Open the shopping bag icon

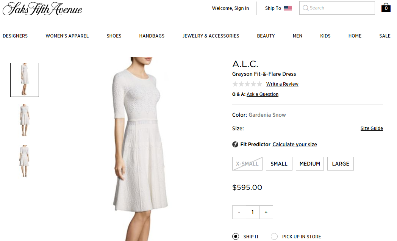(x=386, y=8)
